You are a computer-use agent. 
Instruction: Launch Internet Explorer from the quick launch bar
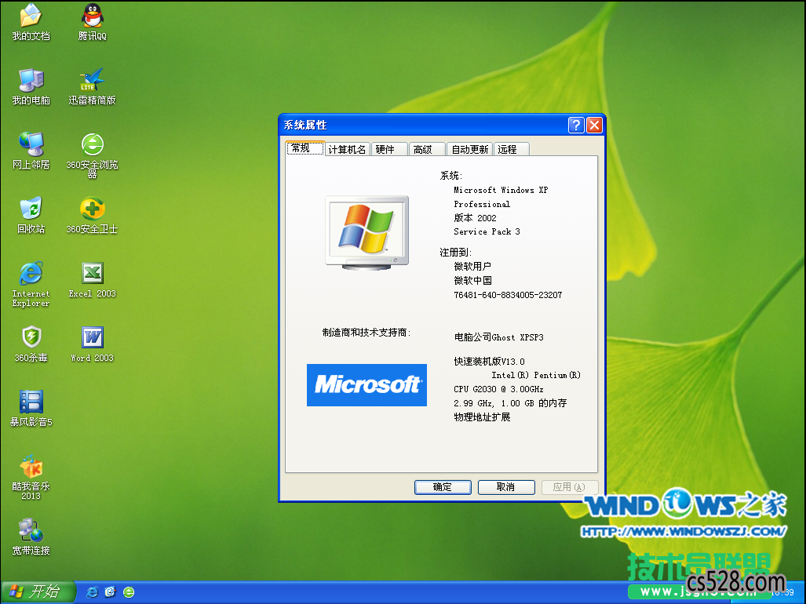[x=93, y=592]
